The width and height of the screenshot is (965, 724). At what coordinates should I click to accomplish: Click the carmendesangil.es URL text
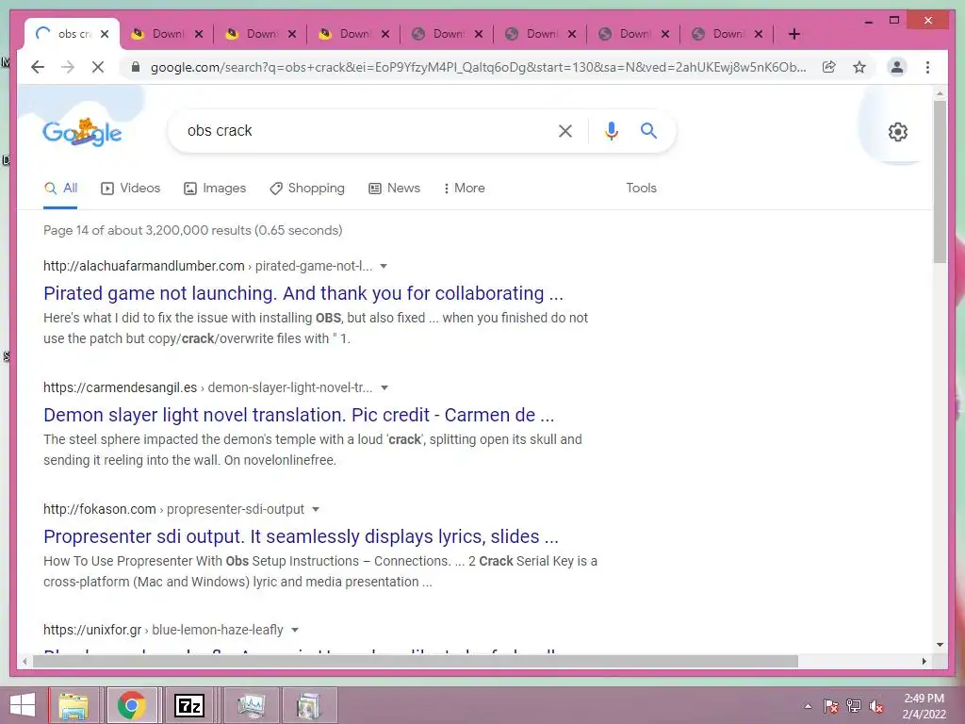[x=120, y=387]
